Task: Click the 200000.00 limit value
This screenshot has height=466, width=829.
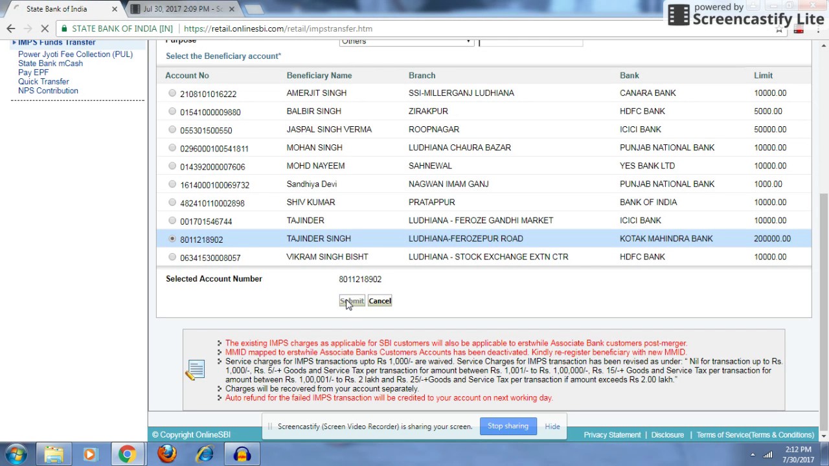Action: pyautogui.click(x=772, y=239)
